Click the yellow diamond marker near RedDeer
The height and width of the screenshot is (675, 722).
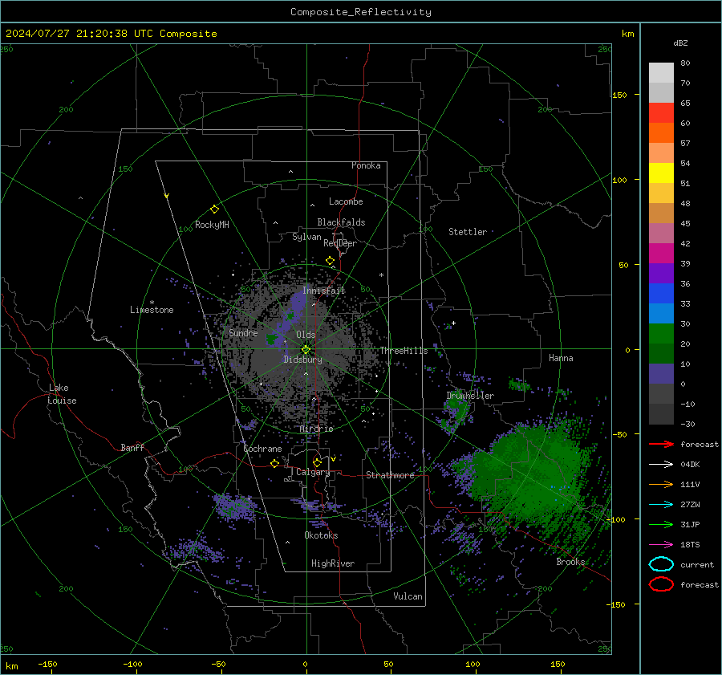click(x=330, y=261)
